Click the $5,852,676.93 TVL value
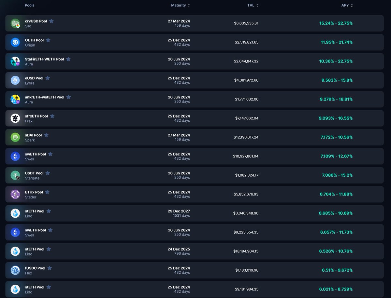The height and width of the screenshot is (298, 391). click(x=246, y=194)
